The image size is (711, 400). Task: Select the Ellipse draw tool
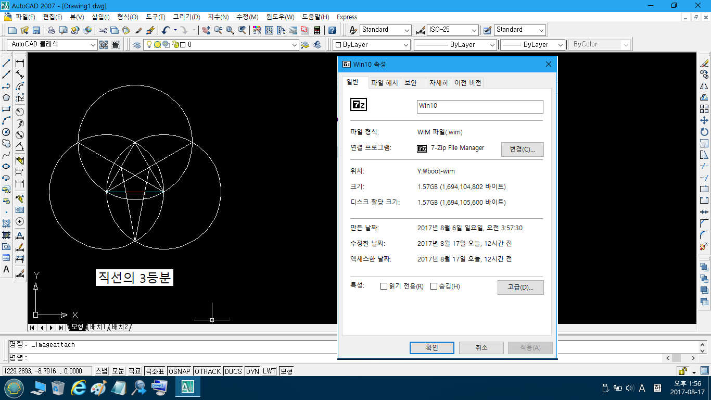pyautogui.click(x=6, y=166)
